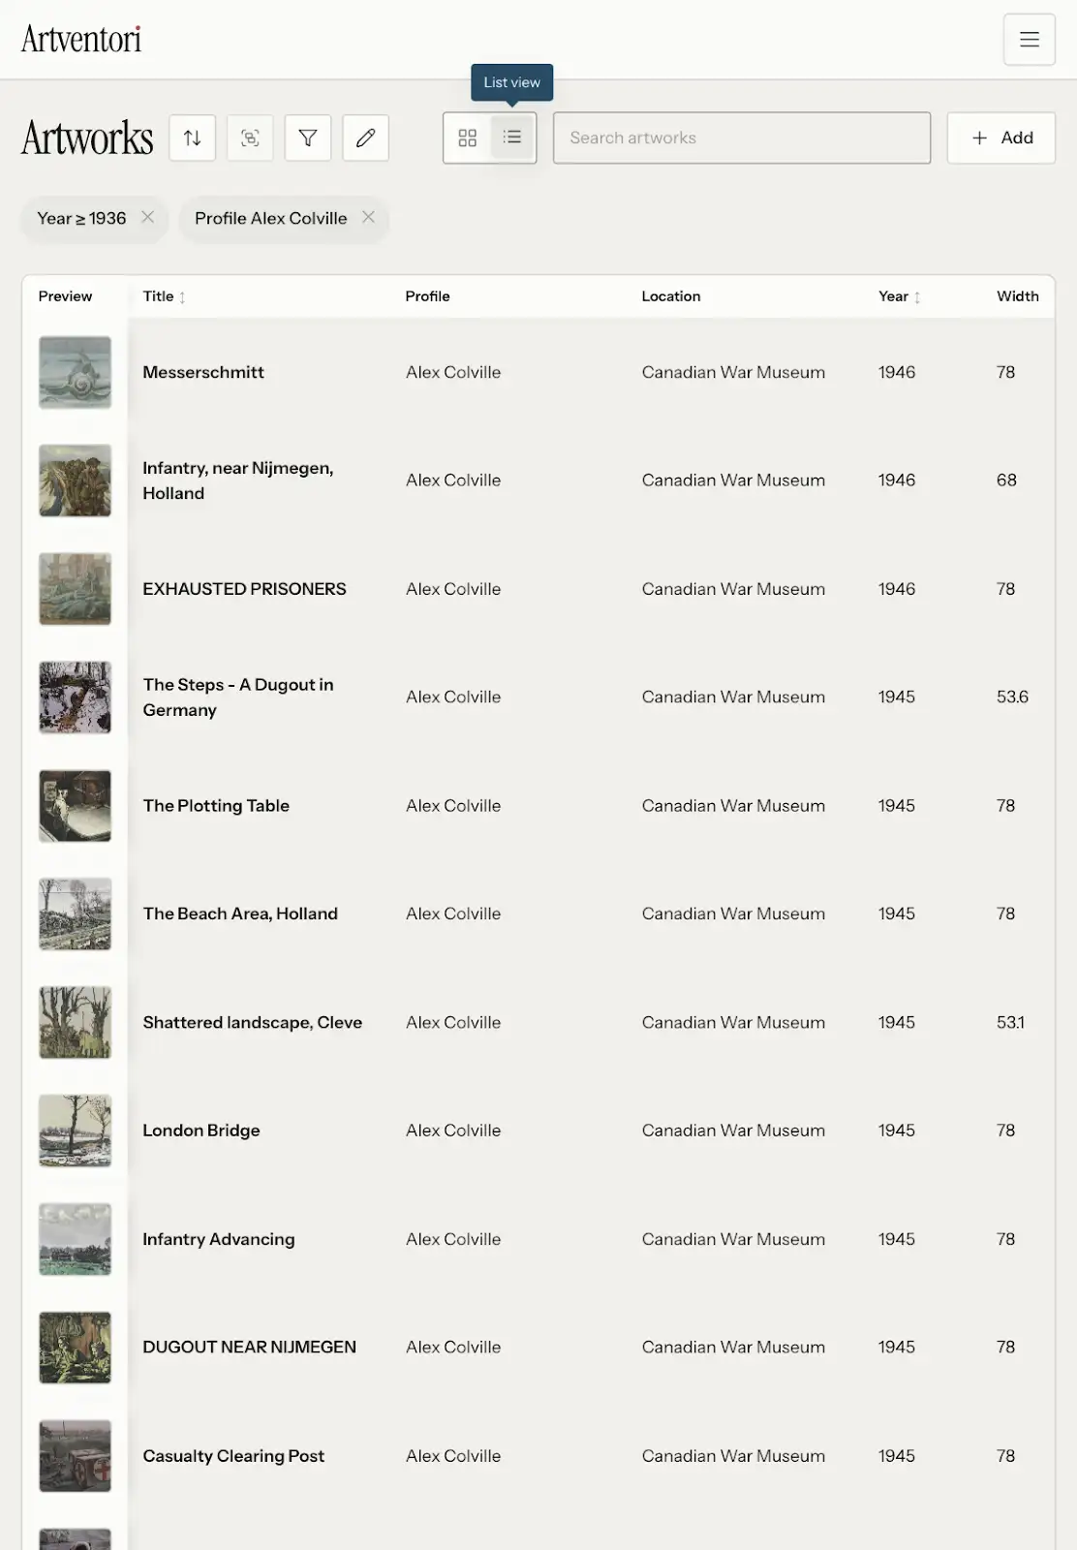
Task: Remove the Profile Alex Colville filter
Action: pos(368,217)
